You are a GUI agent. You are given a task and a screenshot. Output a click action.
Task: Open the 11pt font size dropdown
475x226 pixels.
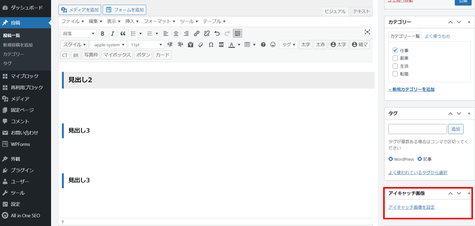(x=146, y=45)
